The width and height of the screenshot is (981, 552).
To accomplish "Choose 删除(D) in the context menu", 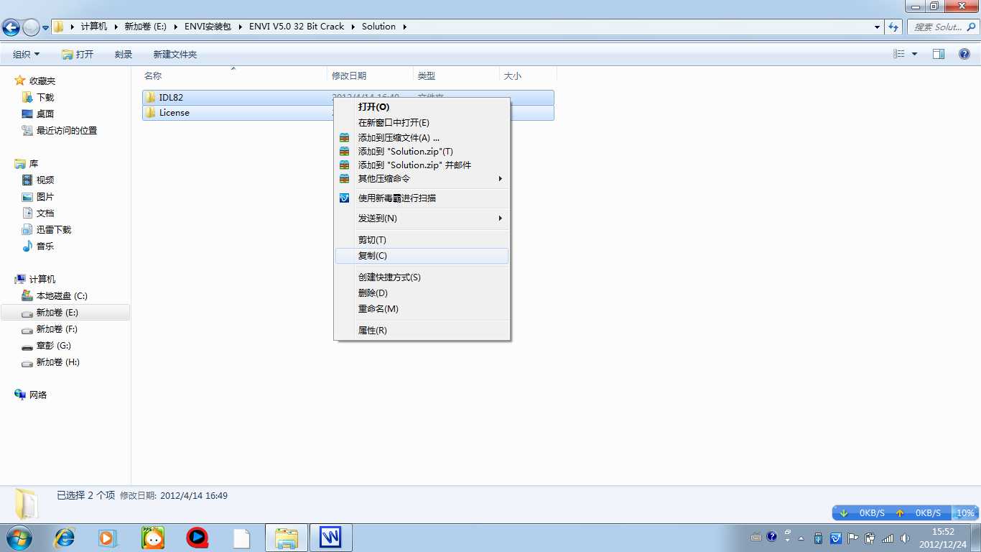I will tap(422, 293).
